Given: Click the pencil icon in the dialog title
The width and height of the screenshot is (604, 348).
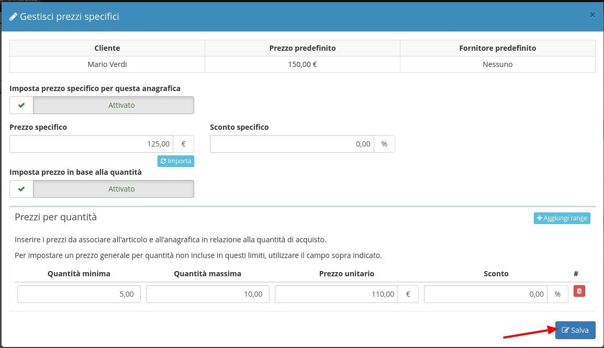Looking at the screenshot, I should [13, 17].
